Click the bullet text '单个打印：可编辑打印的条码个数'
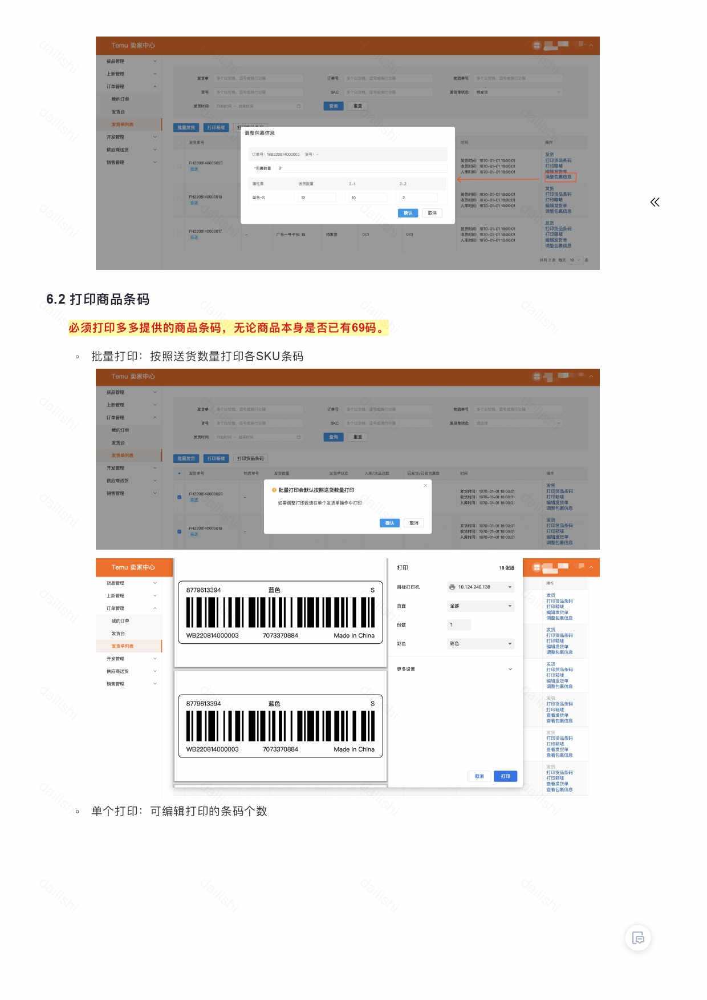This screenshot has height=1000, width=707. click(x=179, y=811)
